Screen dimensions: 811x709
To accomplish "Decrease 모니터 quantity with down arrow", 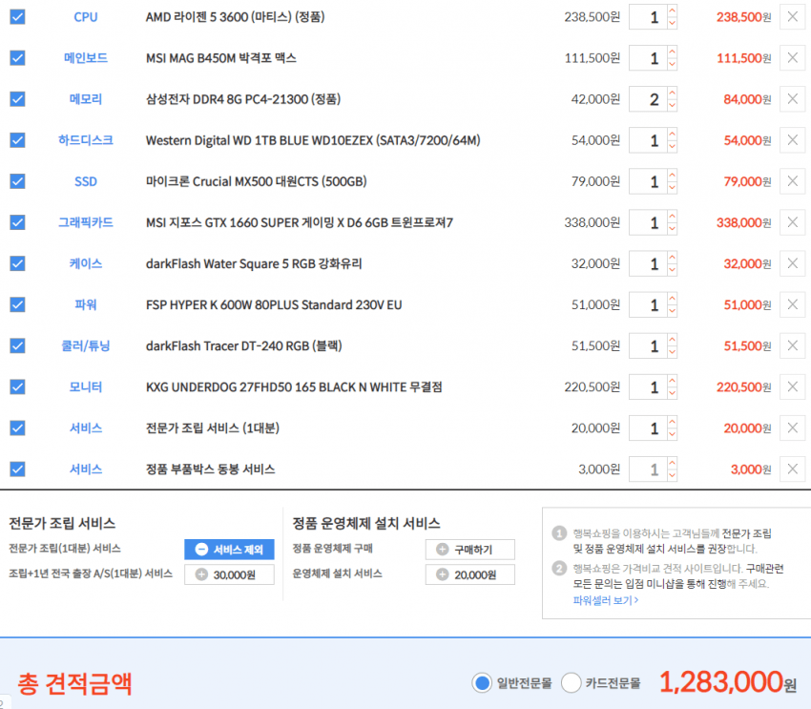I will [672, 393].
